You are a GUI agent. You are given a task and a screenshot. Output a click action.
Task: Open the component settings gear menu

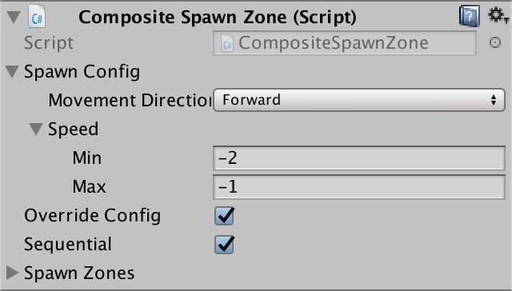pos(498,15)
